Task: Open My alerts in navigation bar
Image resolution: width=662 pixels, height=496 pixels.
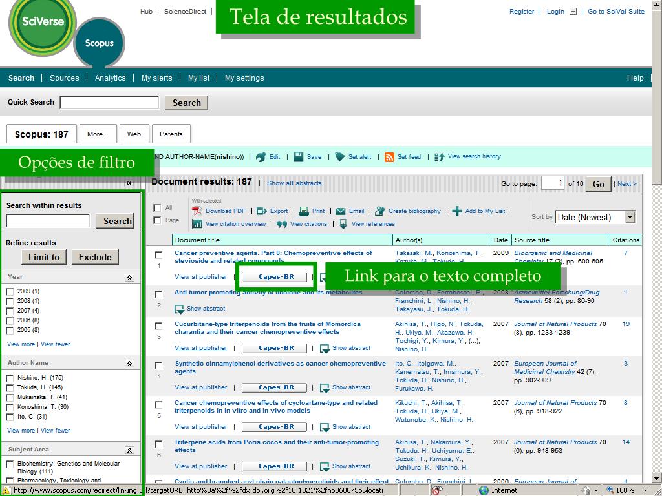Action: (156, 78)
